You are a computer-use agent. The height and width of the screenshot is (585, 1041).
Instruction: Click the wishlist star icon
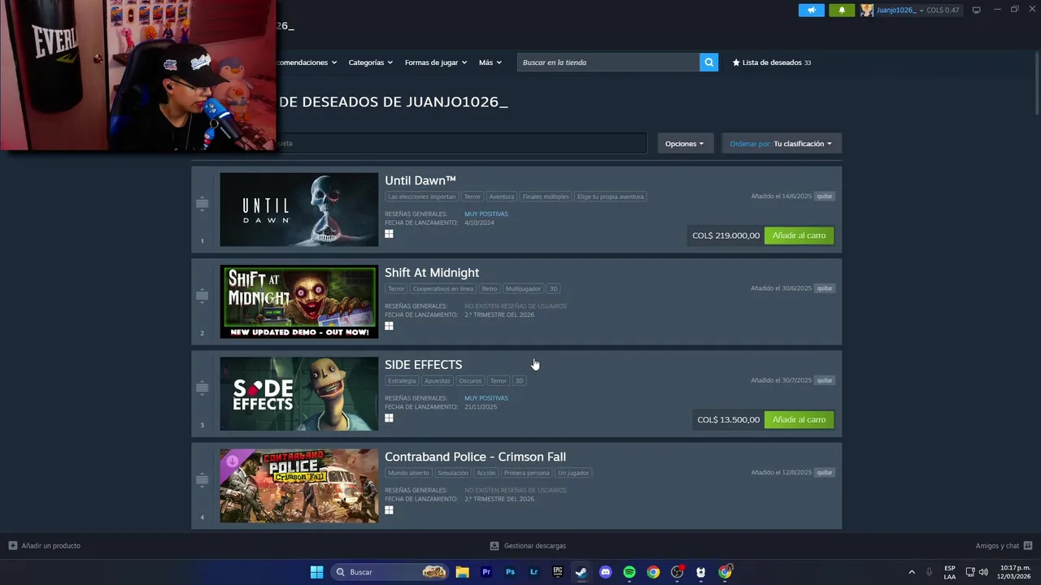736,63
